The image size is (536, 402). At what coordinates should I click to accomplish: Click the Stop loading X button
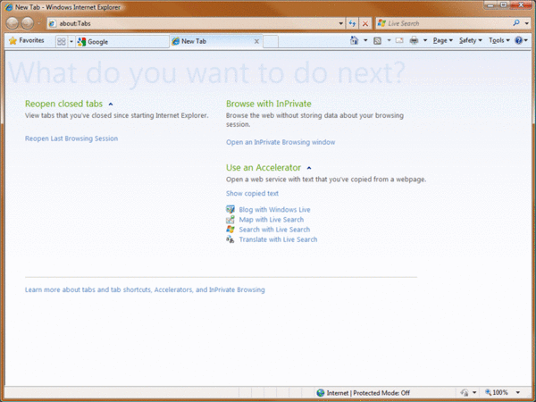[x=365, y=23]
